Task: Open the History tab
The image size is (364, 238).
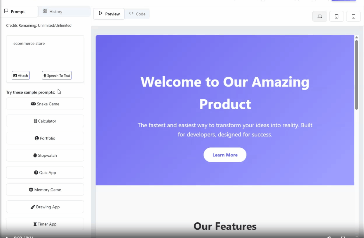Action: tap(53, 12)
